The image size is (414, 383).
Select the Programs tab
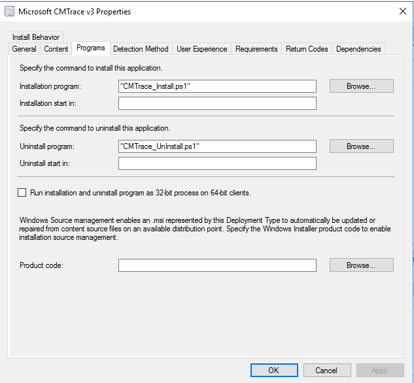point(91,48)
